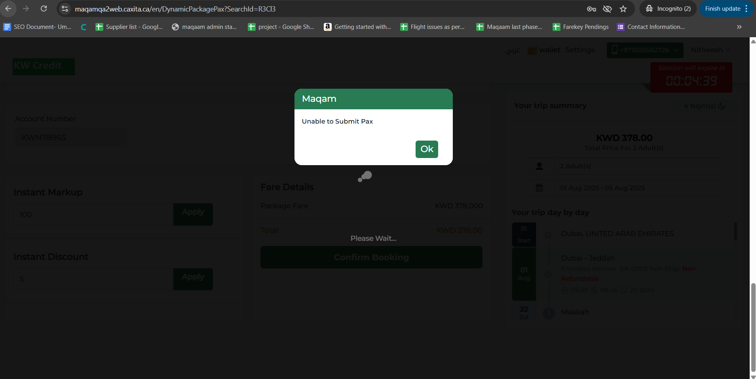Screen dimensions: 756x379
Task: Click the site information icon beside URL
Action: (65, 9)
